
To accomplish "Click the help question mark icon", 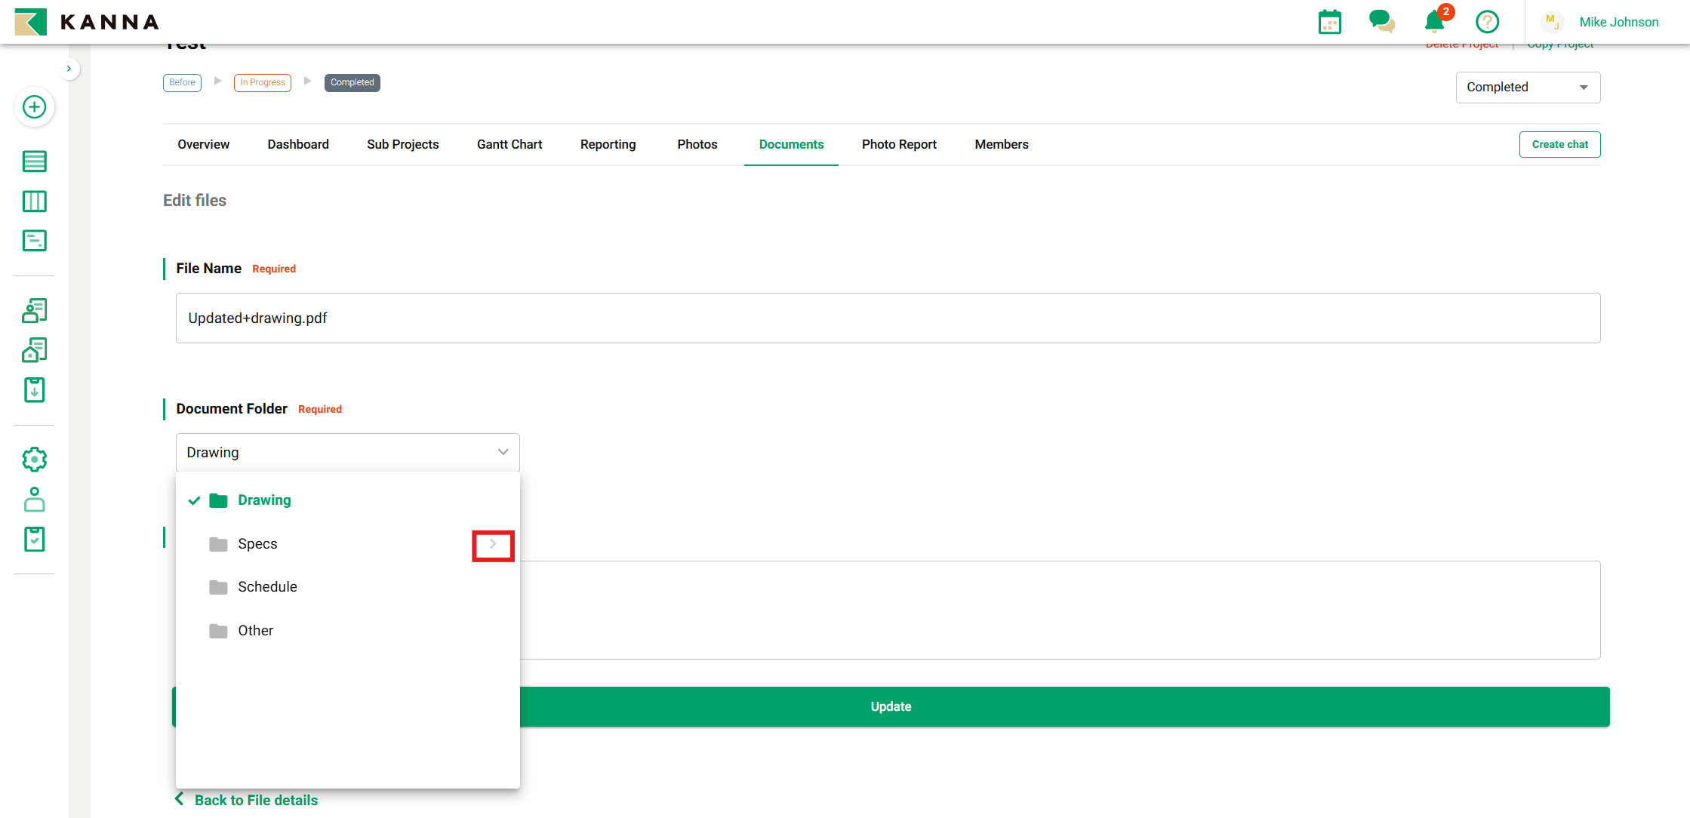I will click(1487, 22).
